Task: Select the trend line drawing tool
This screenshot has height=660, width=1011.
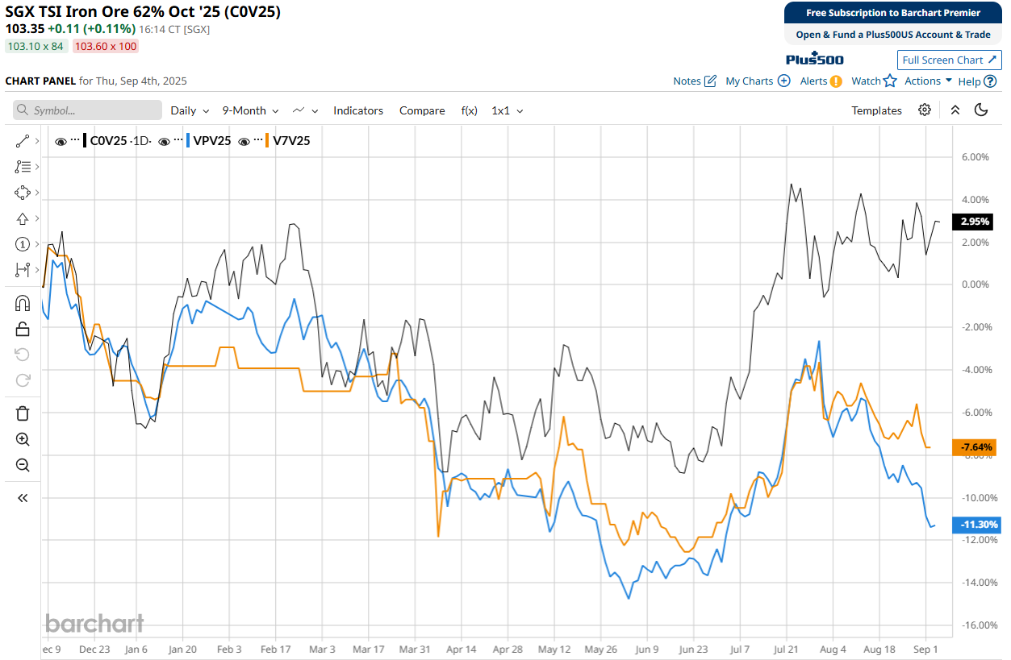Action: (x=23, y=142)
